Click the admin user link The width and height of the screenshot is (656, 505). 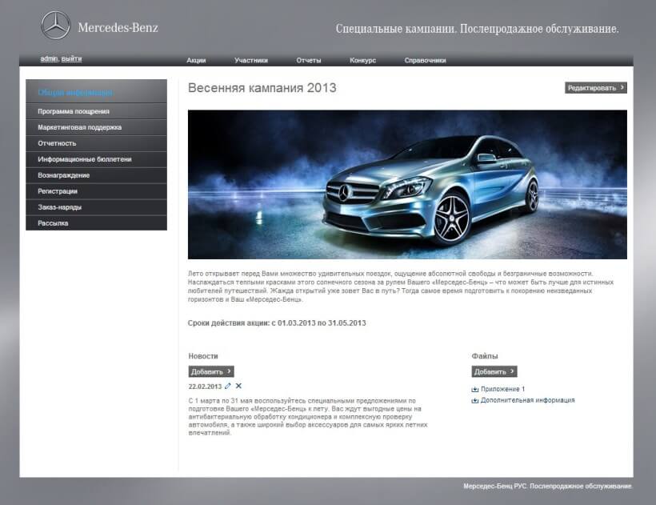(49, 58)
